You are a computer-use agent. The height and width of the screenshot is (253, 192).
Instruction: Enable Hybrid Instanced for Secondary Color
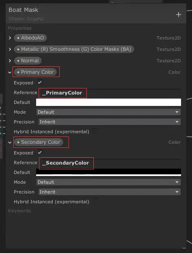click(96, 201)
